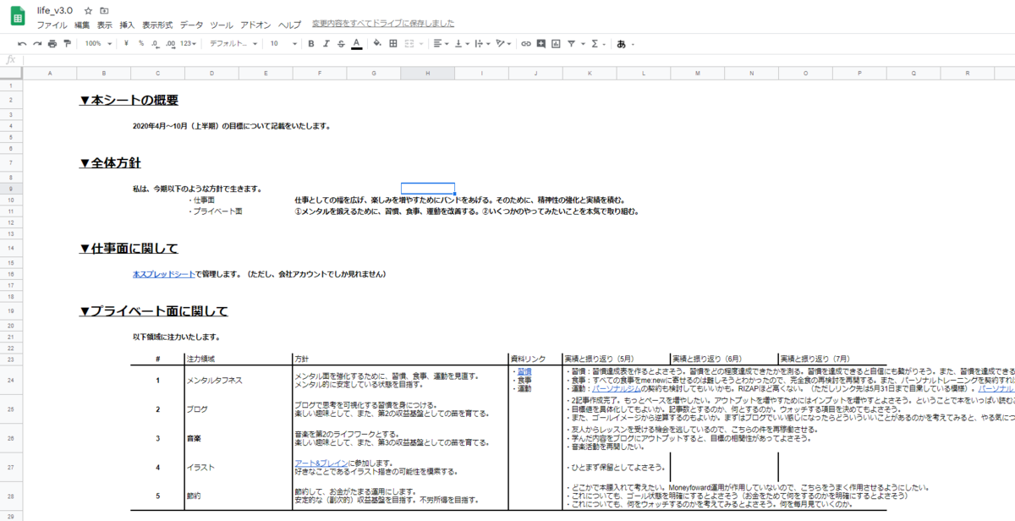Open the 編集 menu
Image resolution: width=1015 pixels, height=521 pixels.
coord(82,25)
